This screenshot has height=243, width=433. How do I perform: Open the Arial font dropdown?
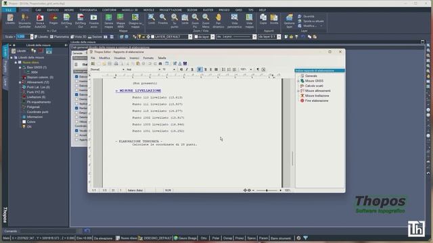tap(160, 70)
